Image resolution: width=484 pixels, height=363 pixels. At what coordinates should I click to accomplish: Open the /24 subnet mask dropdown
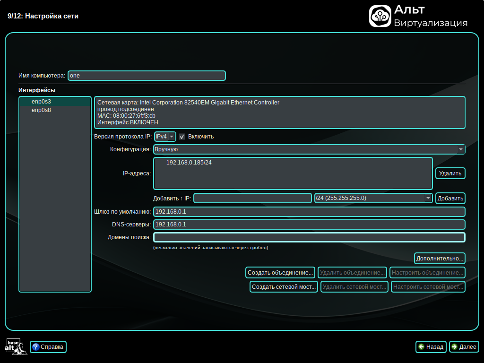pyautogui.click(x=373, y=198)
